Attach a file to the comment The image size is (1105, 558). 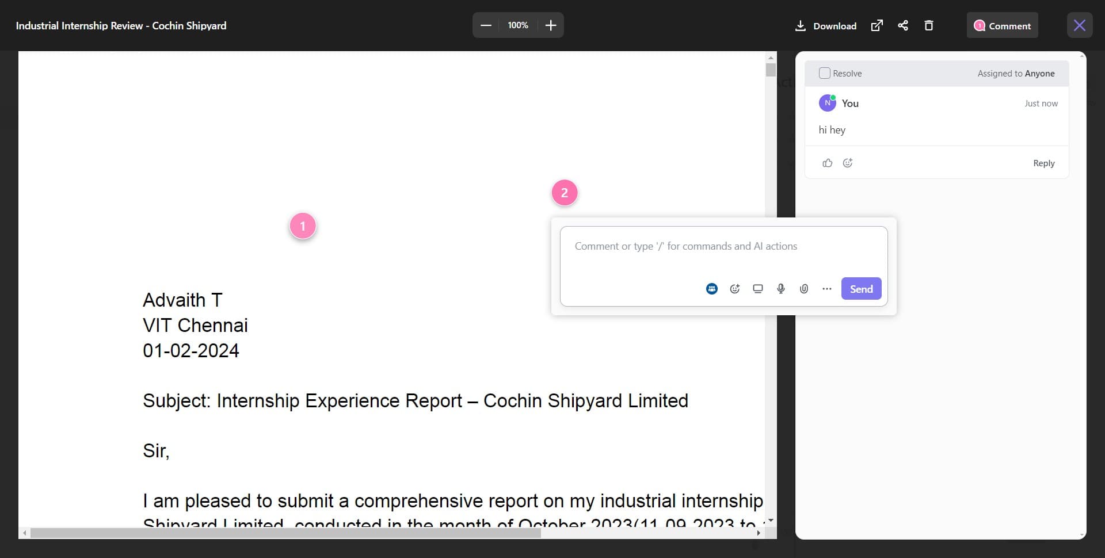tap(803, 289)
